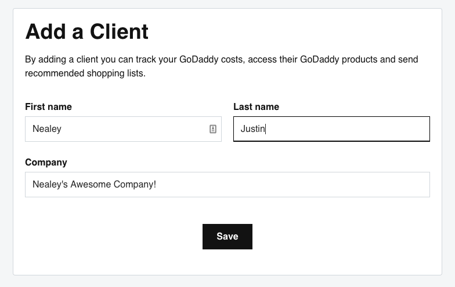Click the "Last name" field label
The height and width of the screenshot is (287, 455).
[257, 106]
